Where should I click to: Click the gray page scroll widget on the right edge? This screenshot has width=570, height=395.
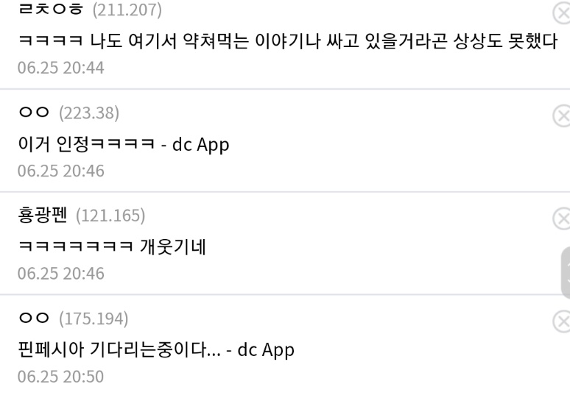[x=566, y=273]
